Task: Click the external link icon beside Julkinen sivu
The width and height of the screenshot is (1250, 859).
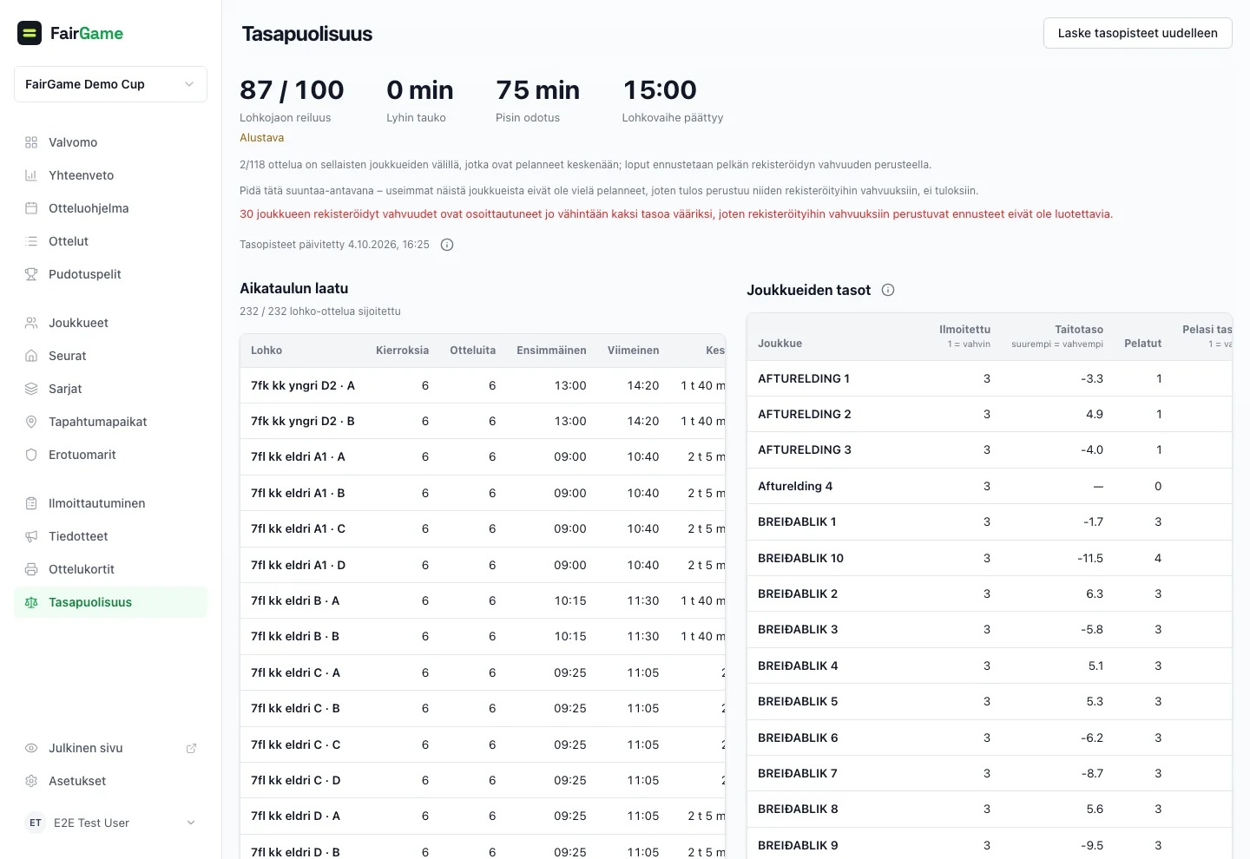Action: (191, 748)
